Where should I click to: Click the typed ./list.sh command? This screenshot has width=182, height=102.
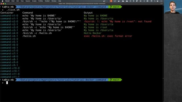[13, 10]
